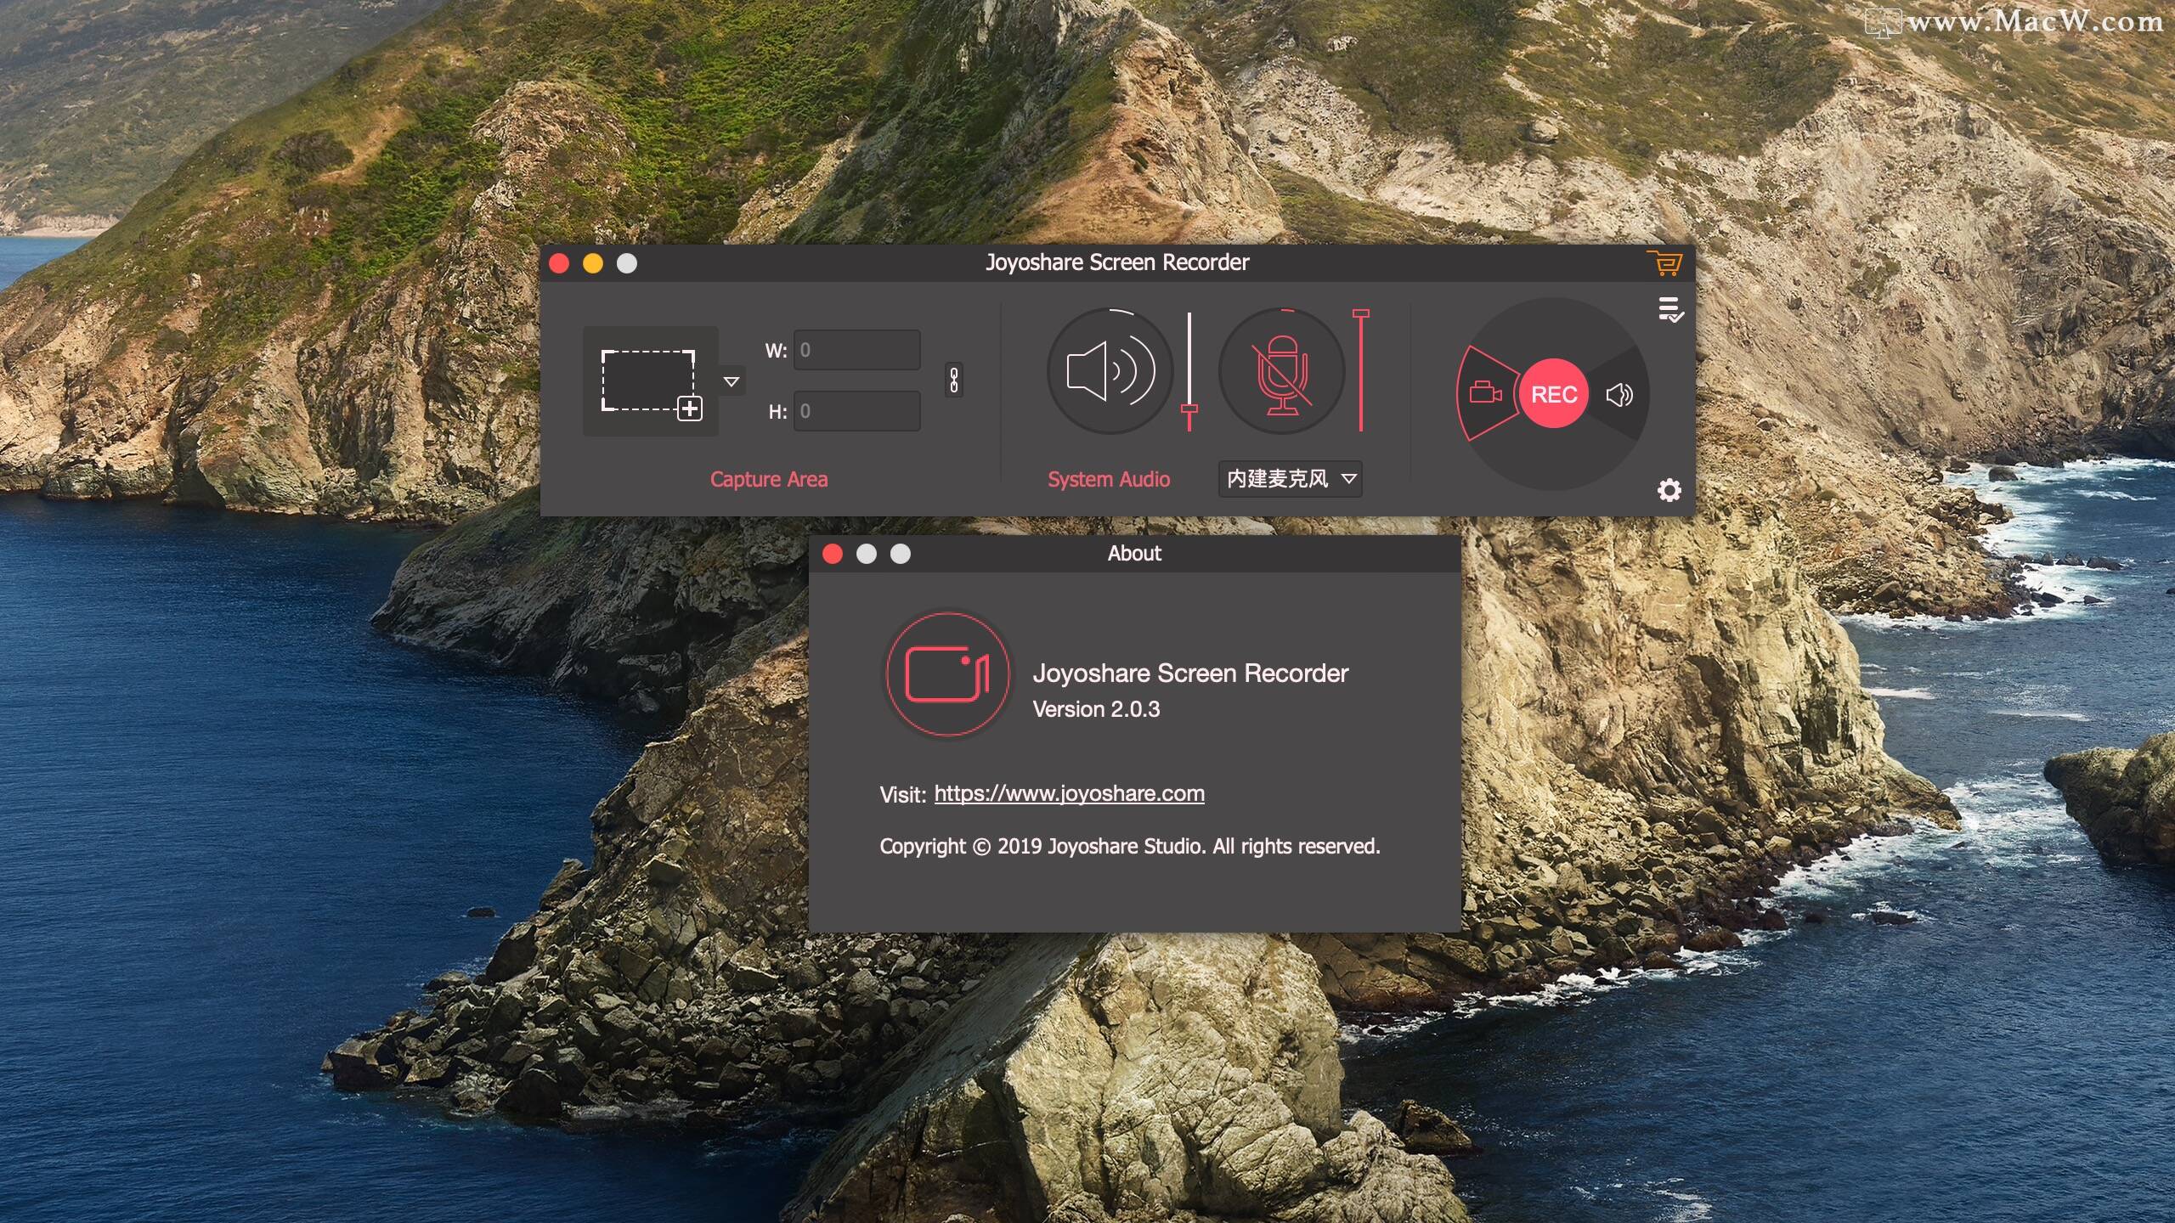The height and width of the screenshot is (1223, 2175).
Task: Open the shopping cart purchase icon
Action: (1664, 262)
